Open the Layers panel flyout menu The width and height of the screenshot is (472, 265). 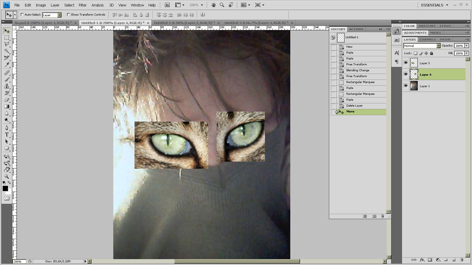tap(467, 39)
